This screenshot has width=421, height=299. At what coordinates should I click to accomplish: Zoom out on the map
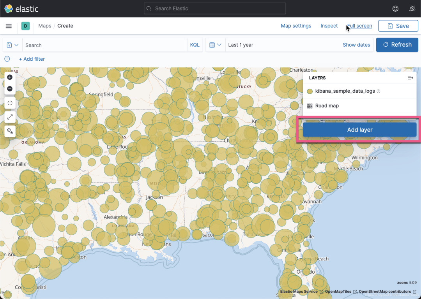pos(10,89)
